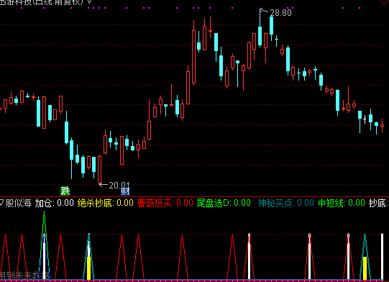Viewport: 389px width, 282px height.
Task: Click the flag marker beside 28.80 high
Action: 261,10
